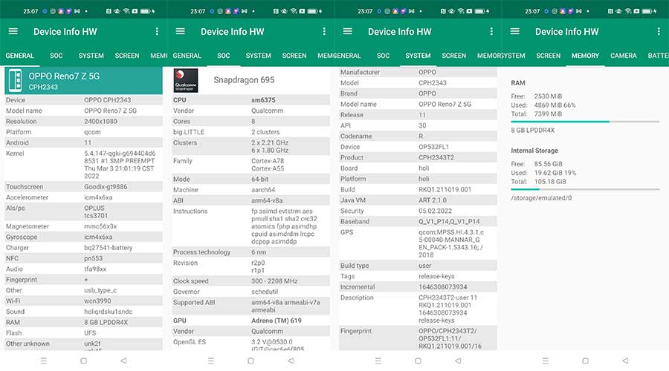Image resolution: width=669 pixels, height=371 pixels.
Task: Switch to SOC tab in first screen
Action: 56,56
